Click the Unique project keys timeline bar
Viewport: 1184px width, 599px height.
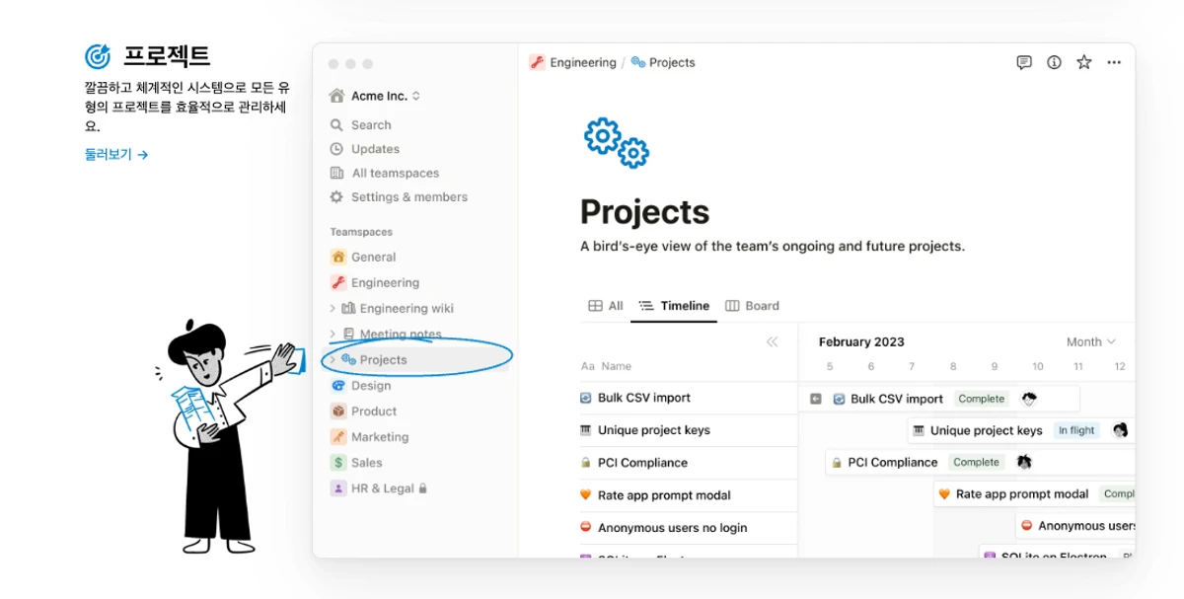(1021, 430)
